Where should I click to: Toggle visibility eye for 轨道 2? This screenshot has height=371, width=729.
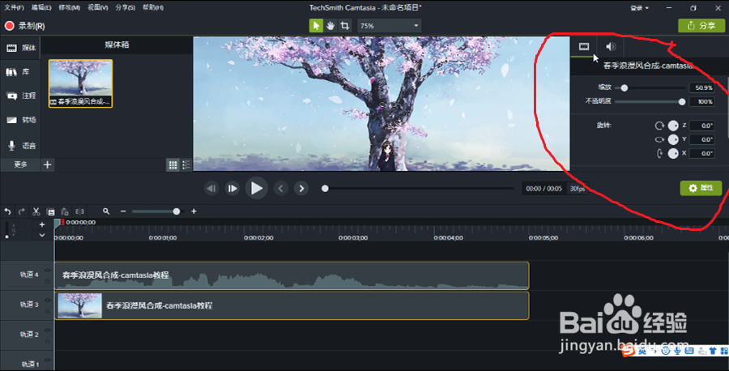click(48, 330)
